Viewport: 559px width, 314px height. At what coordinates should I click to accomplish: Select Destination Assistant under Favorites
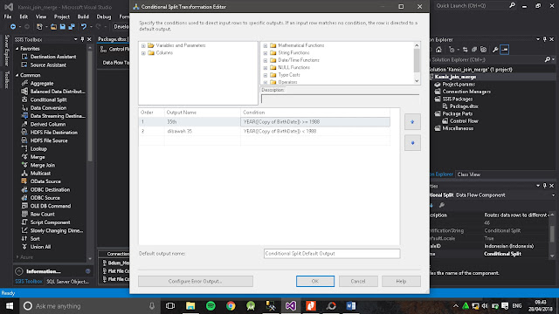click(52, 57)
